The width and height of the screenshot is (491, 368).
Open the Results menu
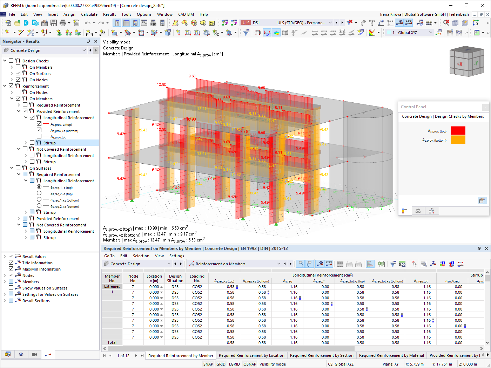click(109, 14)
